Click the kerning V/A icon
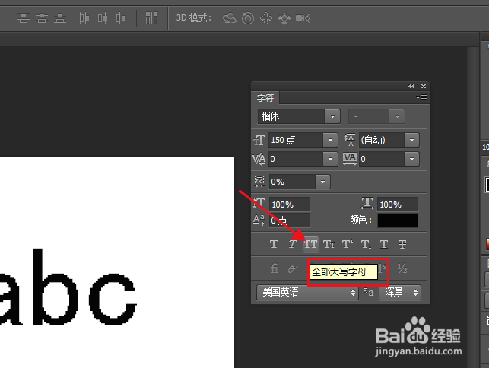Screen dimensions: 489x368 click(x=259, y=159)
